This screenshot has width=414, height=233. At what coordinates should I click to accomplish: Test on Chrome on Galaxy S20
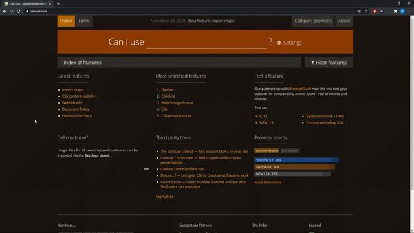[325, 122]
